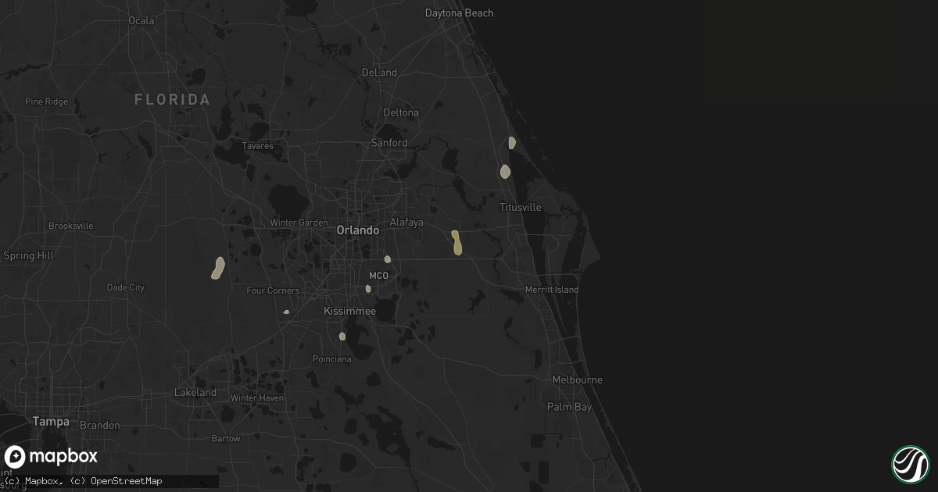Screen dimensions: 938x492
Task: Select the Ocala label
Action: coord(141,21)
